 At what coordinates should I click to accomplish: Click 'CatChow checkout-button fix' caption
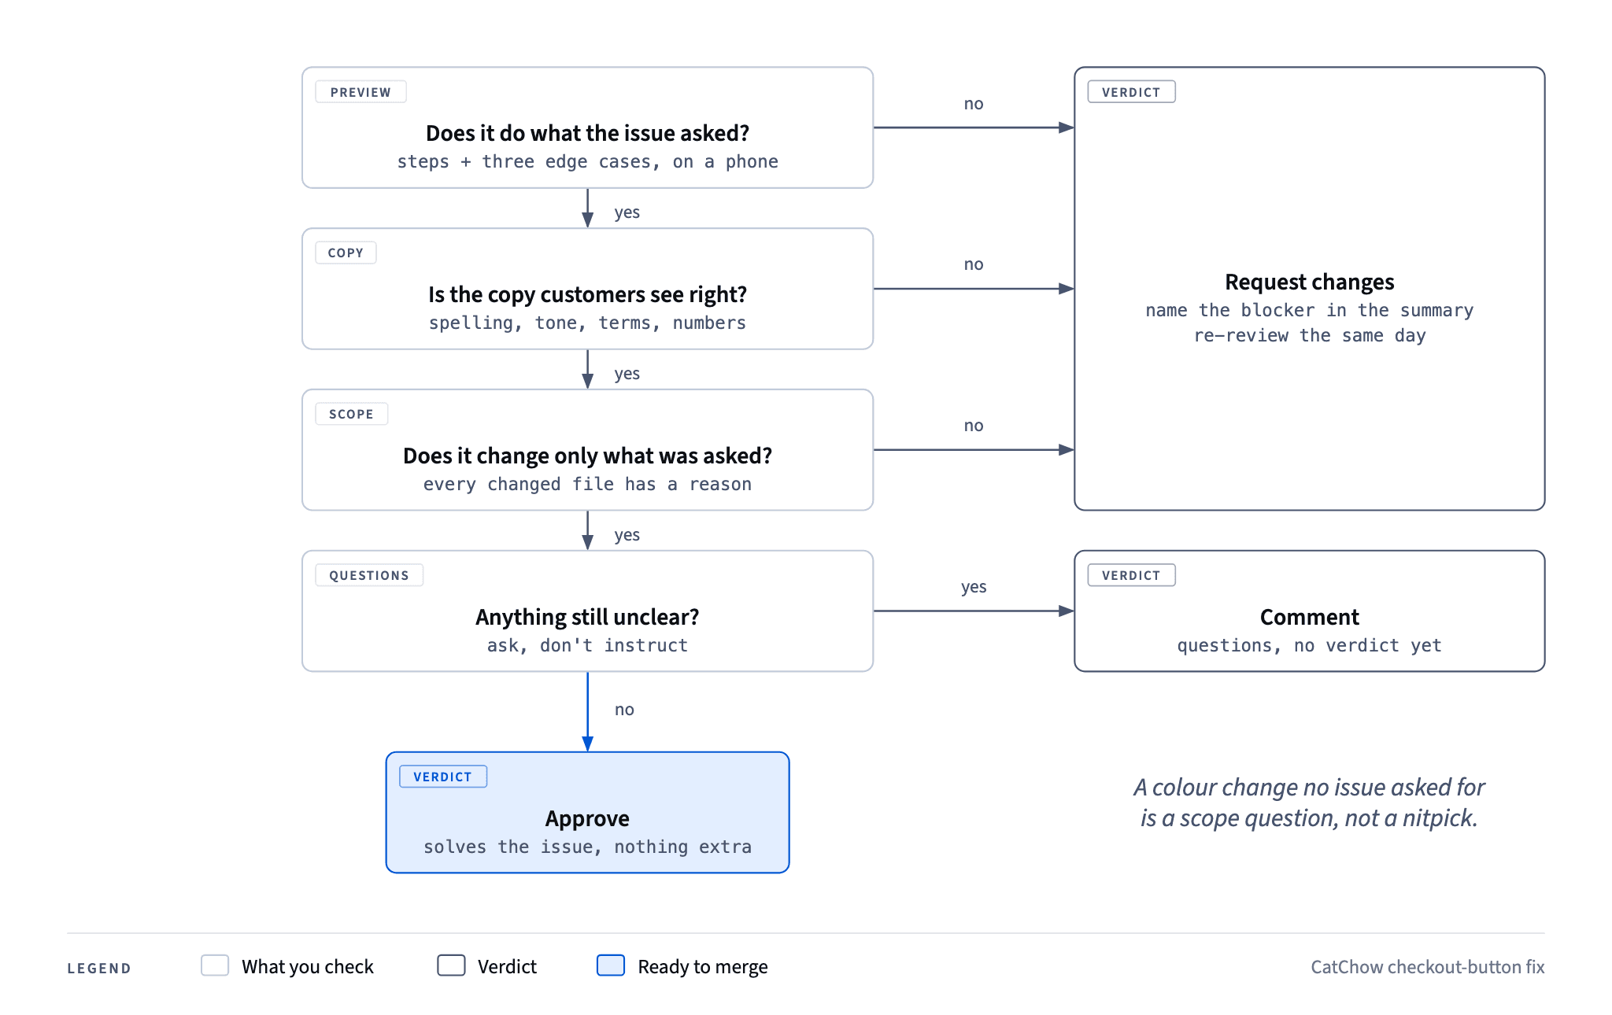[x=1428, y=967]
